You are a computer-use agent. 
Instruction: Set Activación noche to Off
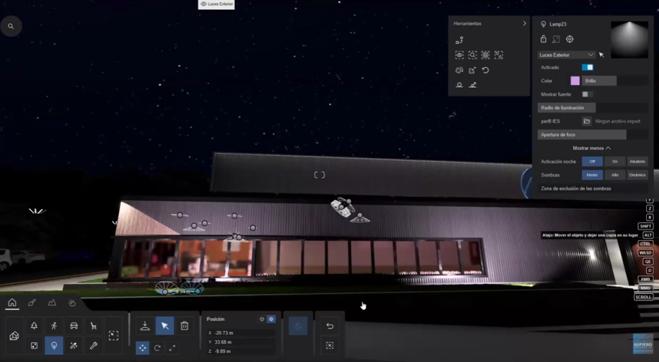pos(592,161)
